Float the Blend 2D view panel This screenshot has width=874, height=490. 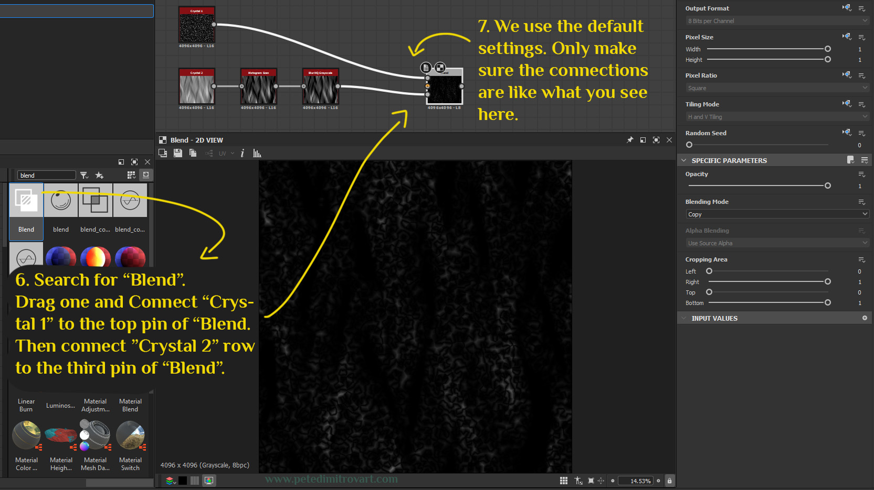click(x=643, y=140)
